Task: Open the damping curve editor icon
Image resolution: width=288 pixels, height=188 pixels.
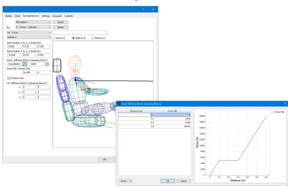Action: coord(47,64)
